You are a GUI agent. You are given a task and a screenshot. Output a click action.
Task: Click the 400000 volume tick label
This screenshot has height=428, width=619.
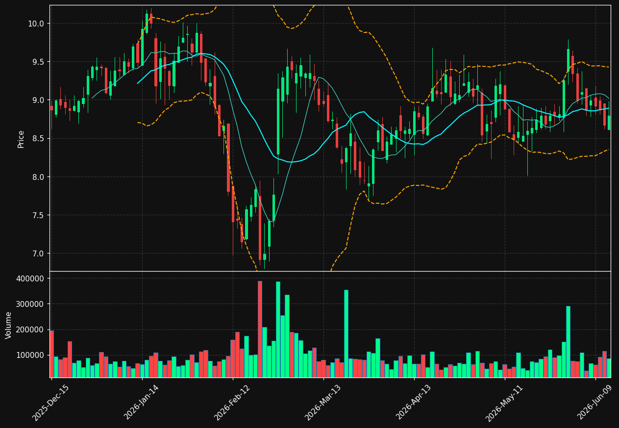(x=30, y=278)
